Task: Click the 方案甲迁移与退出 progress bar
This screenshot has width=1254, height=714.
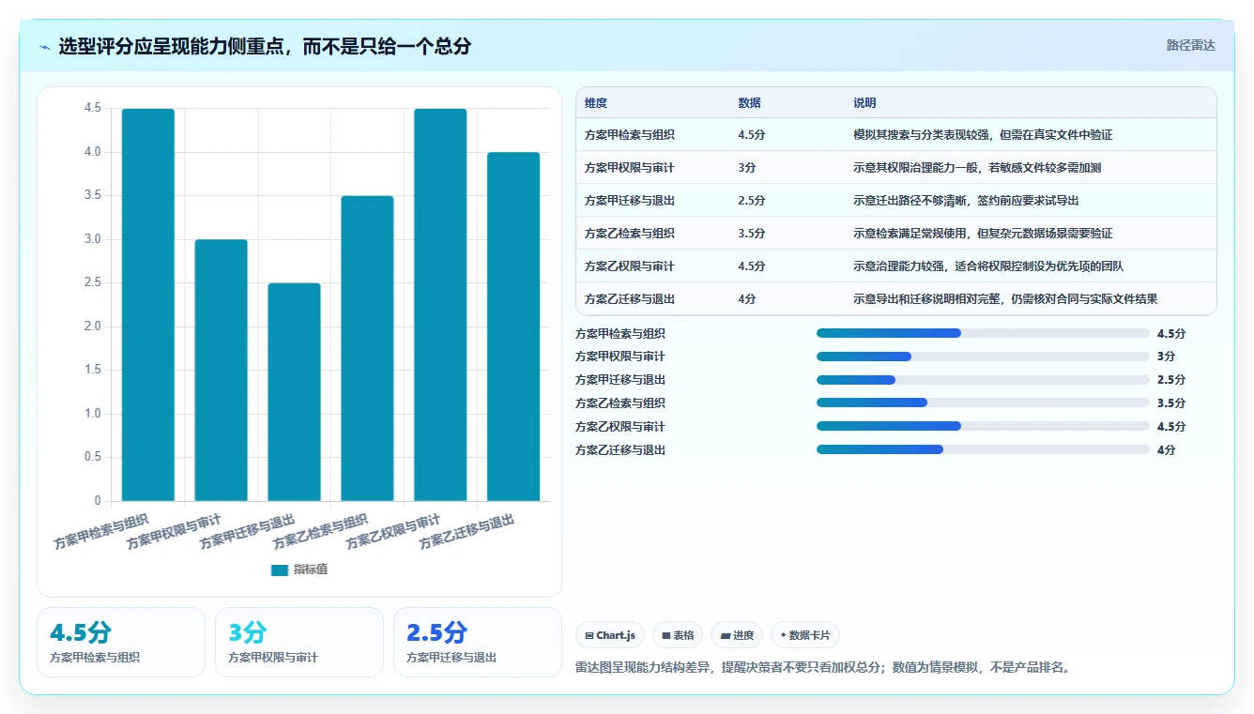Action: click(983, 380)
